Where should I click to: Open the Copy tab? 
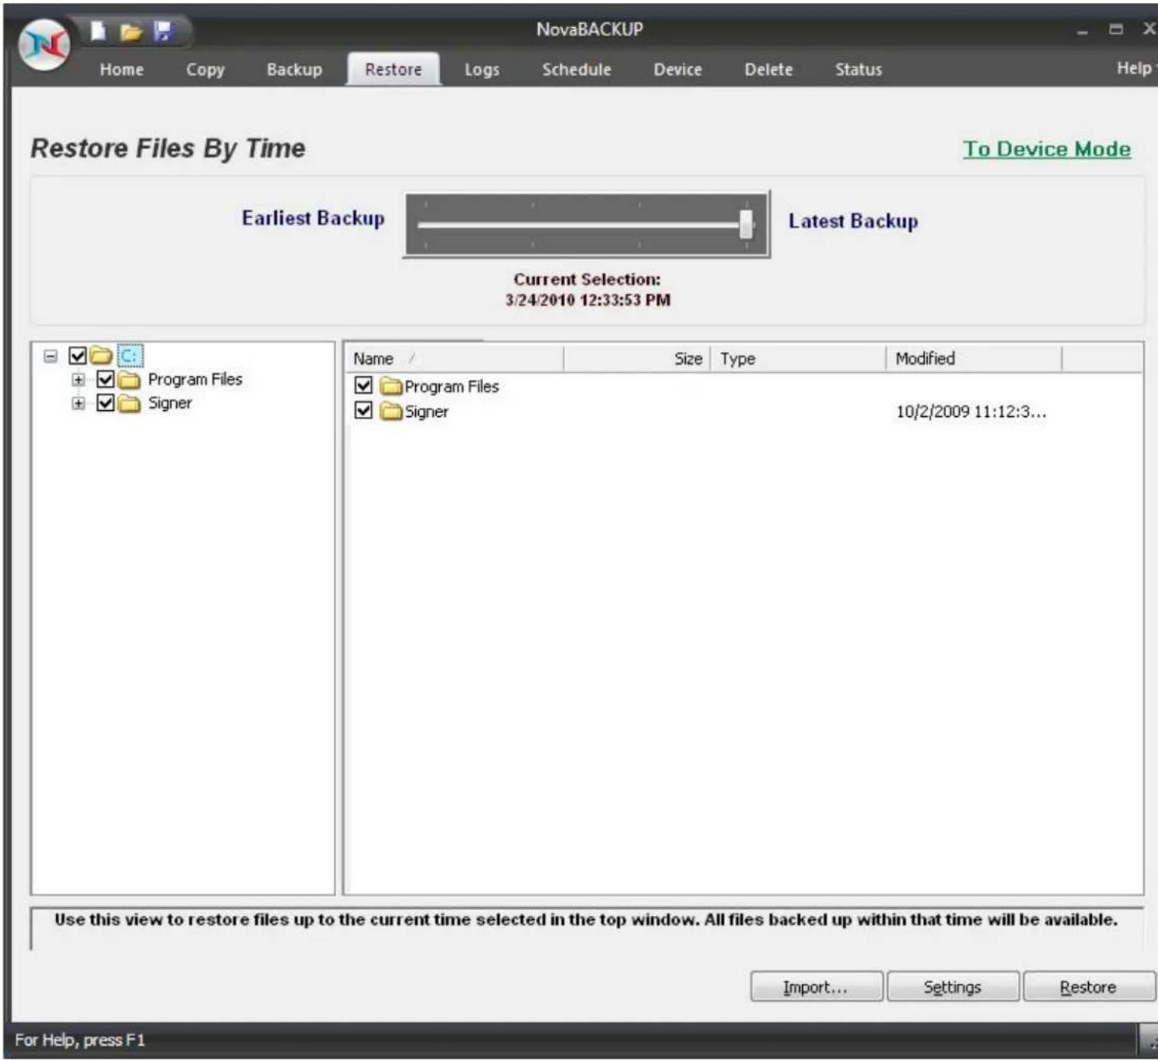[205, 69]
